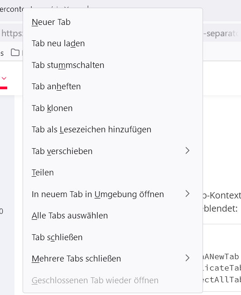Screen dimensions: 241x295
Task: Expand Mehrere Tabs schließen chevron arrow
Action: (187, 258)
